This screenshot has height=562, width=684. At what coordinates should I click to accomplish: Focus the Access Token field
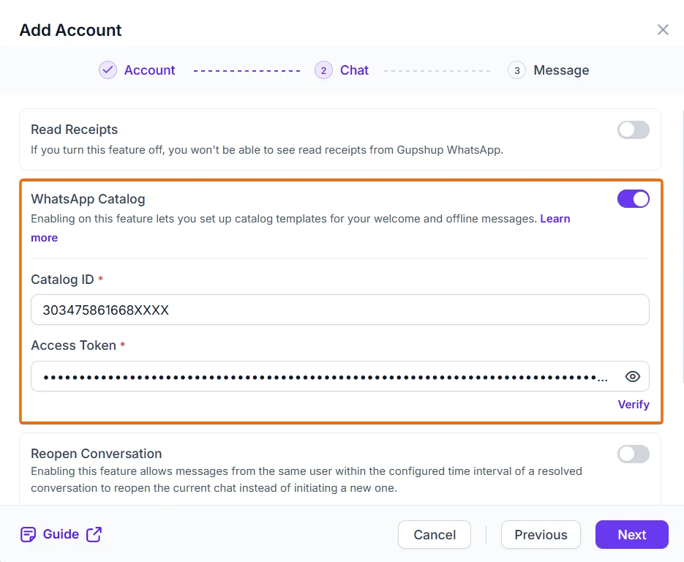340,376
